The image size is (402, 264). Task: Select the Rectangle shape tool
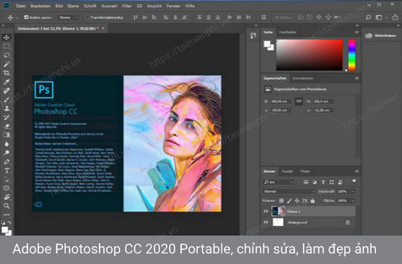click(x=6, y=188)
